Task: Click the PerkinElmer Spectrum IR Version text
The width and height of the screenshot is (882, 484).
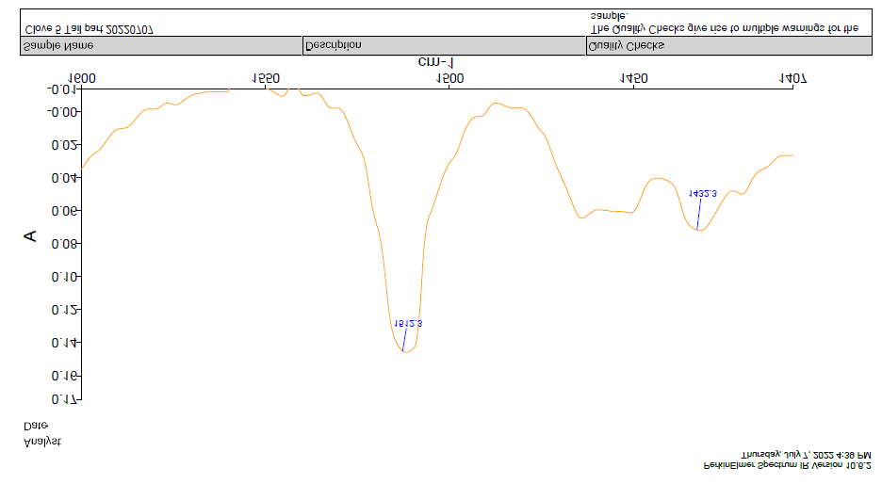Action: pyautogui.click(x=788, y=465)
